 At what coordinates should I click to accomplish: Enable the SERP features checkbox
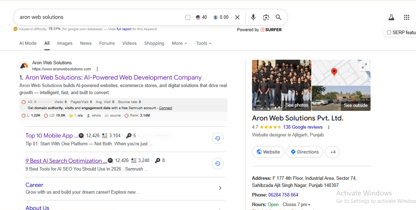(x=389, y=32)
